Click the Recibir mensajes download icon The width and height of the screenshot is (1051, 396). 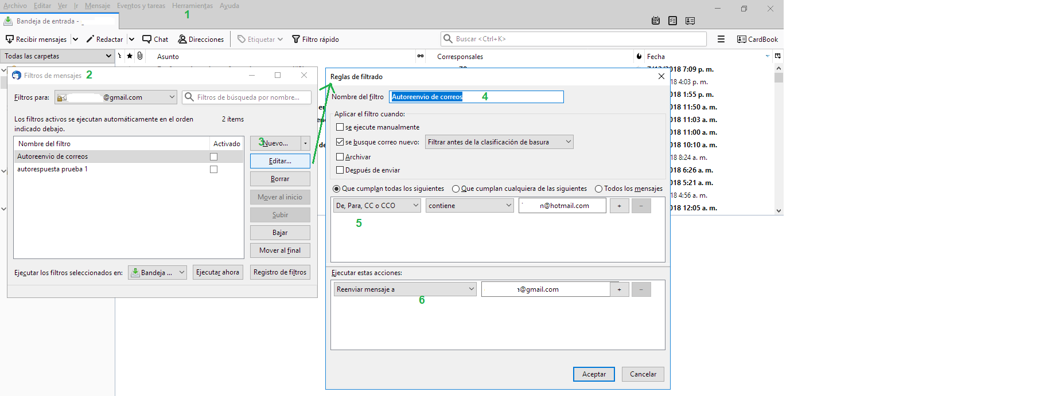pyautogui.click(x=9, y=40)
